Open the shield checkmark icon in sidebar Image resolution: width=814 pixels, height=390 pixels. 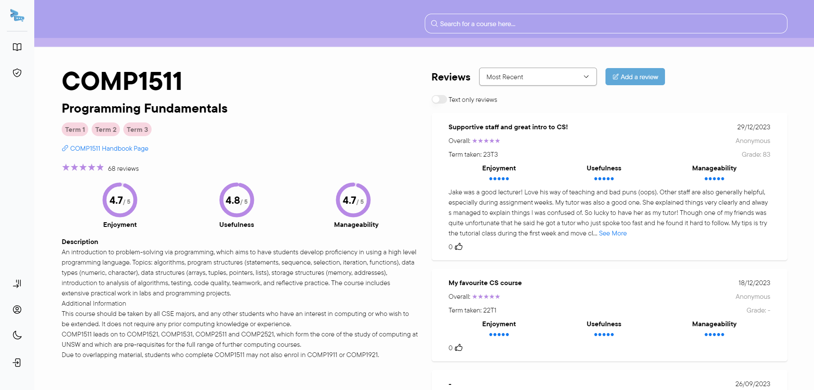[x=17, y=73]
